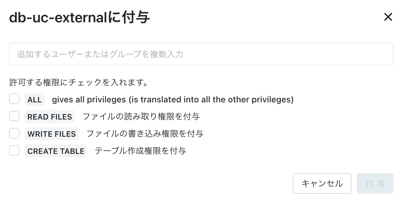This screenshot has height=208, width=409.
Task: Select the READ FILES badge label
Action: pos(49,117)
